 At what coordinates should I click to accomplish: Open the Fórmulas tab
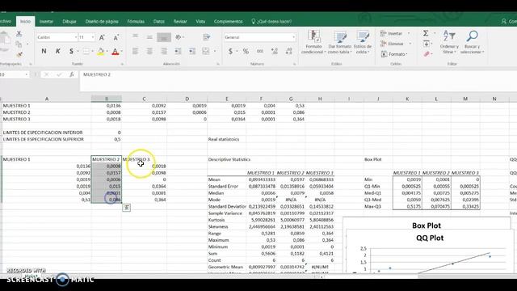[136, 22]
